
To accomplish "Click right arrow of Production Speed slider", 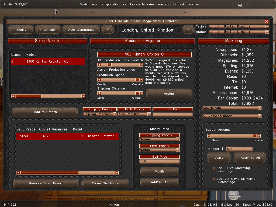I will coord(141,80).
